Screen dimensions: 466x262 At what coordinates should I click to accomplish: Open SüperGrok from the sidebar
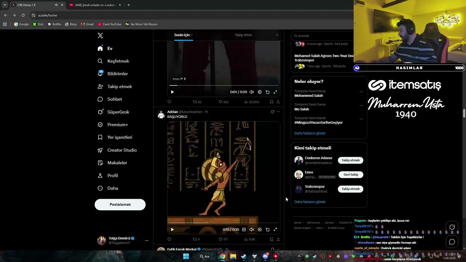coord(113,112)
